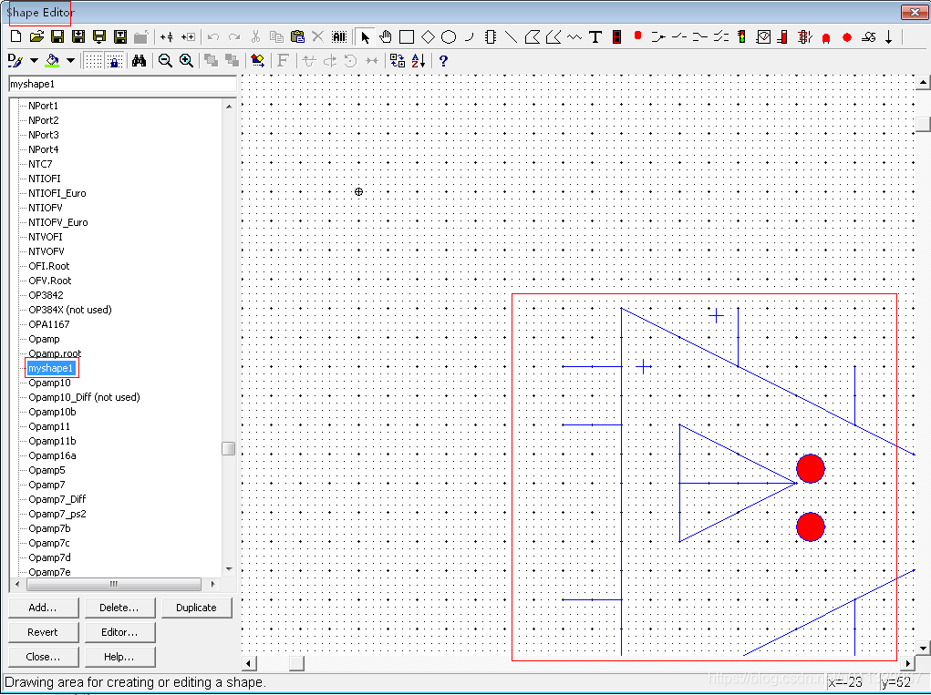This screenshot has height=695, width=931.
Task: Click the shape name field with myshape1
Action: [123, 84]
